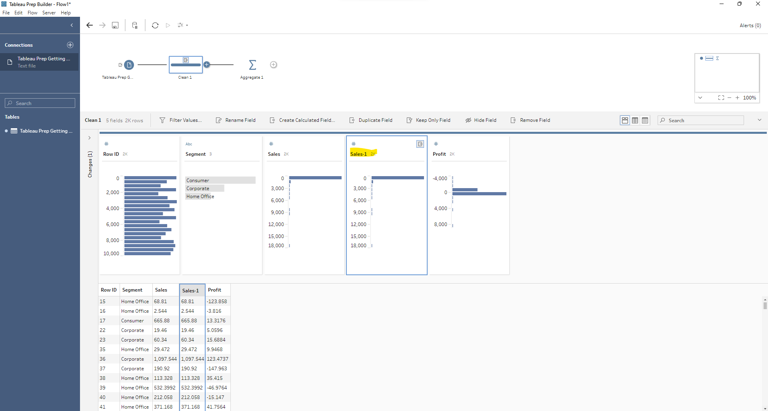The height and width of the screenshot is (411, 768).
Task: Collapse the profile pane chevron
Action: (x=759, y=120)
